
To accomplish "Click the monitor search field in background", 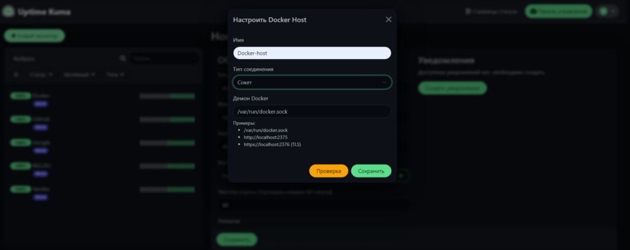I will pos(164,58).
